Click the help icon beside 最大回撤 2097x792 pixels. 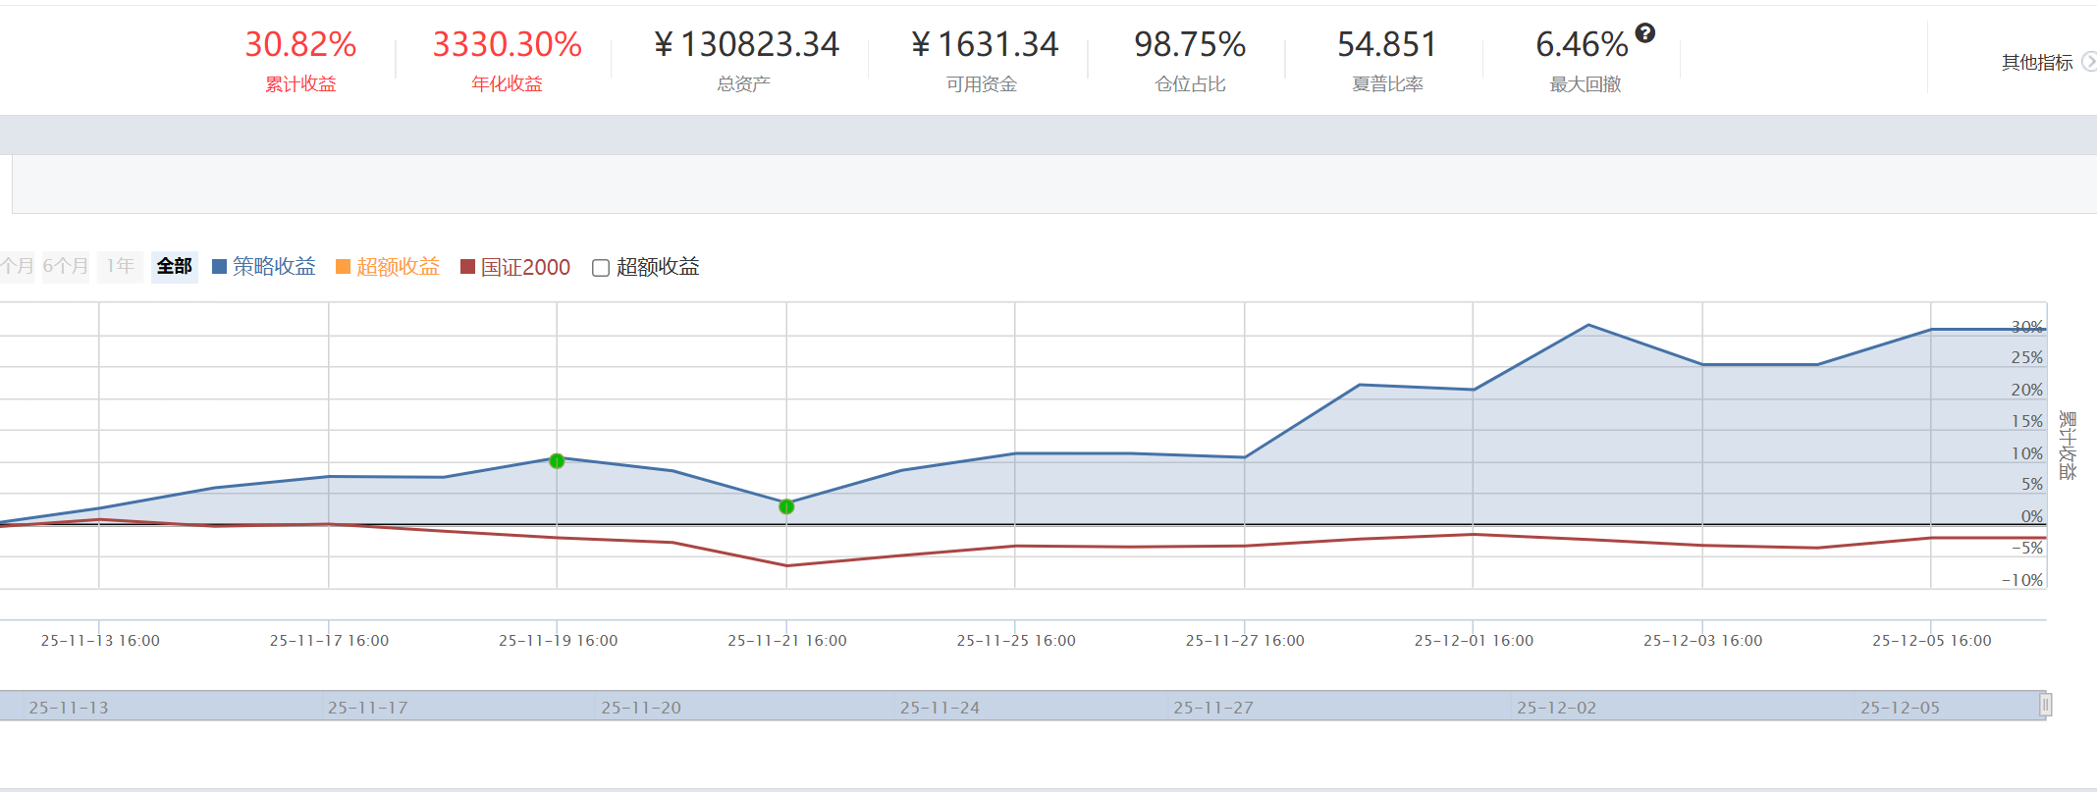tap(1645, 33)
